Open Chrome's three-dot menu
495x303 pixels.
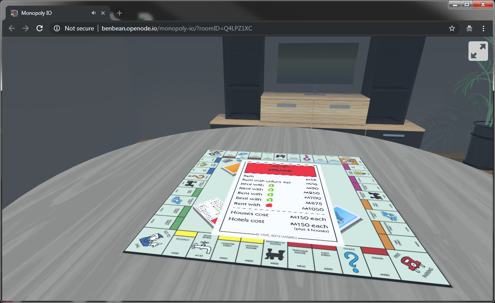pos(483,28)
